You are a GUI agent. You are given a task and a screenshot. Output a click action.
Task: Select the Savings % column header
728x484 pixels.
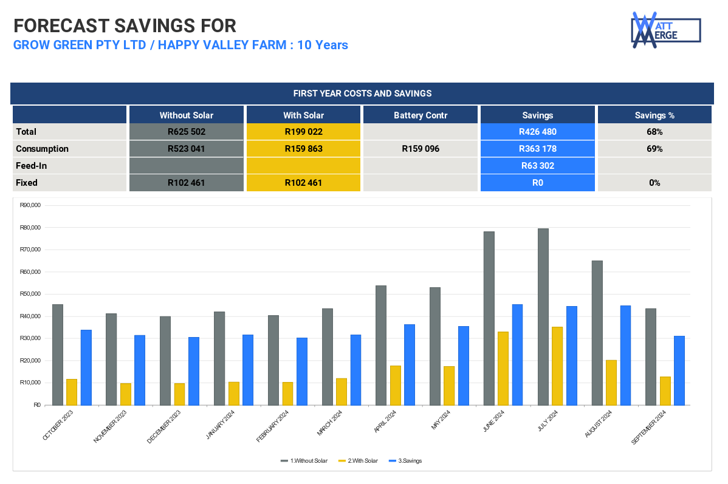click(654, 115)
